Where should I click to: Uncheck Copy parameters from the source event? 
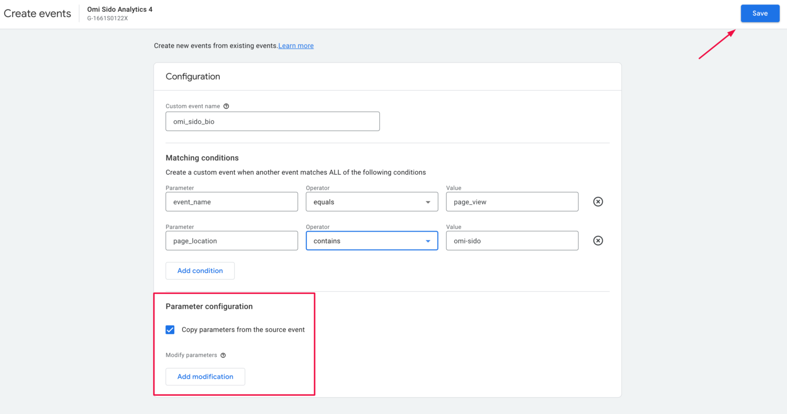170,329
